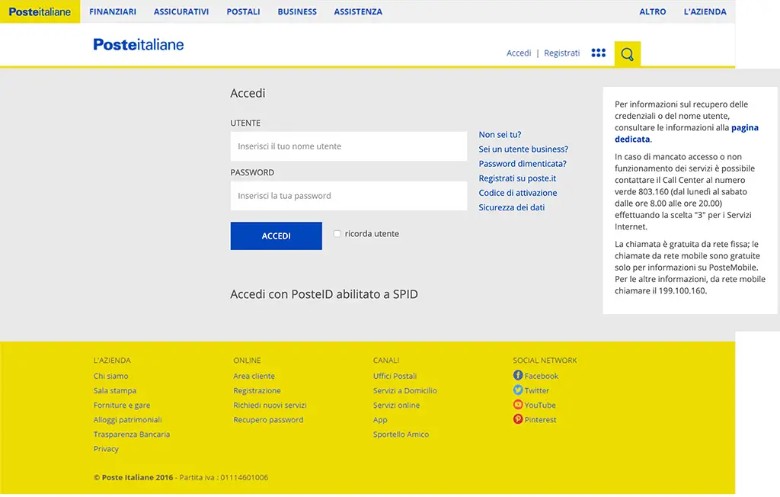Open Chi siamo footer link
Screen dimensions: 780x497
pos(111,376)
